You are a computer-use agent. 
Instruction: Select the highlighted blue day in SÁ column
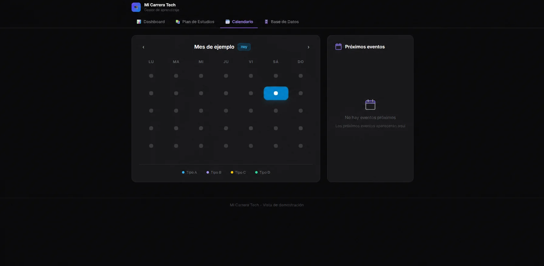click(276, 93)
